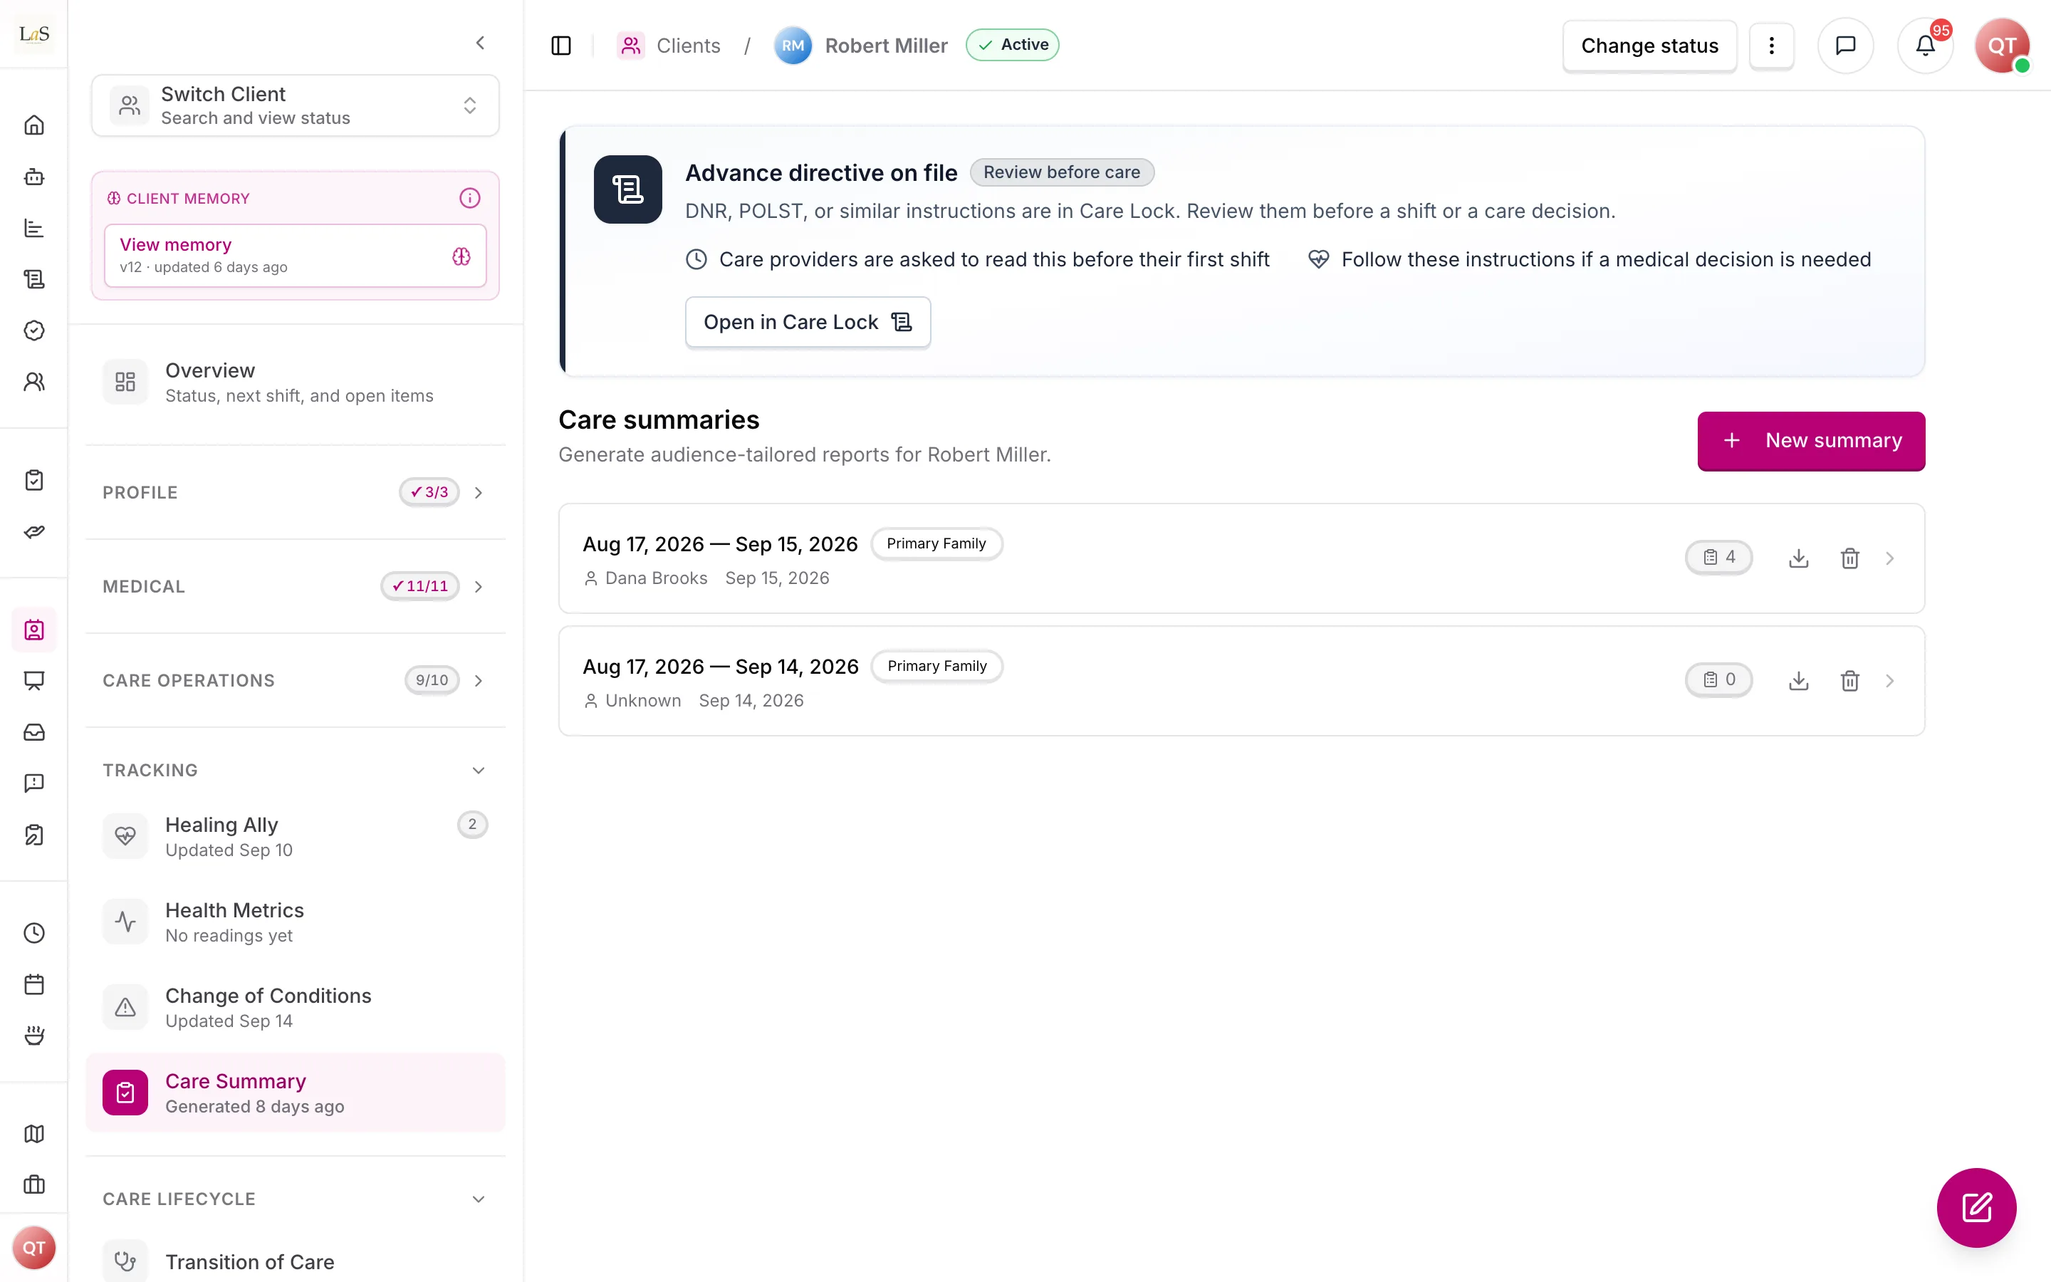Open the robot assistant icon in left rail
The width and height of the screenshot is (2051, 1282).
pyautogui.click(x=34, y=177)
